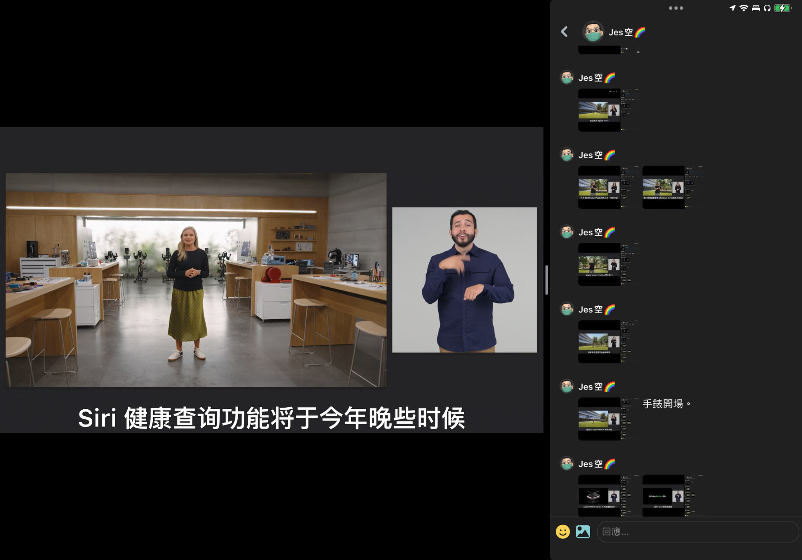The width and height of the screenshot is (802, 560).
Task: Tap avatar of the 手錶開場 post
Action: (567, 387)
